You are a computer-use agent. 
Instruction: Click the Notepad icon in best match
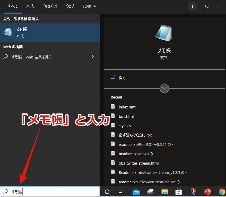point(8,32)
